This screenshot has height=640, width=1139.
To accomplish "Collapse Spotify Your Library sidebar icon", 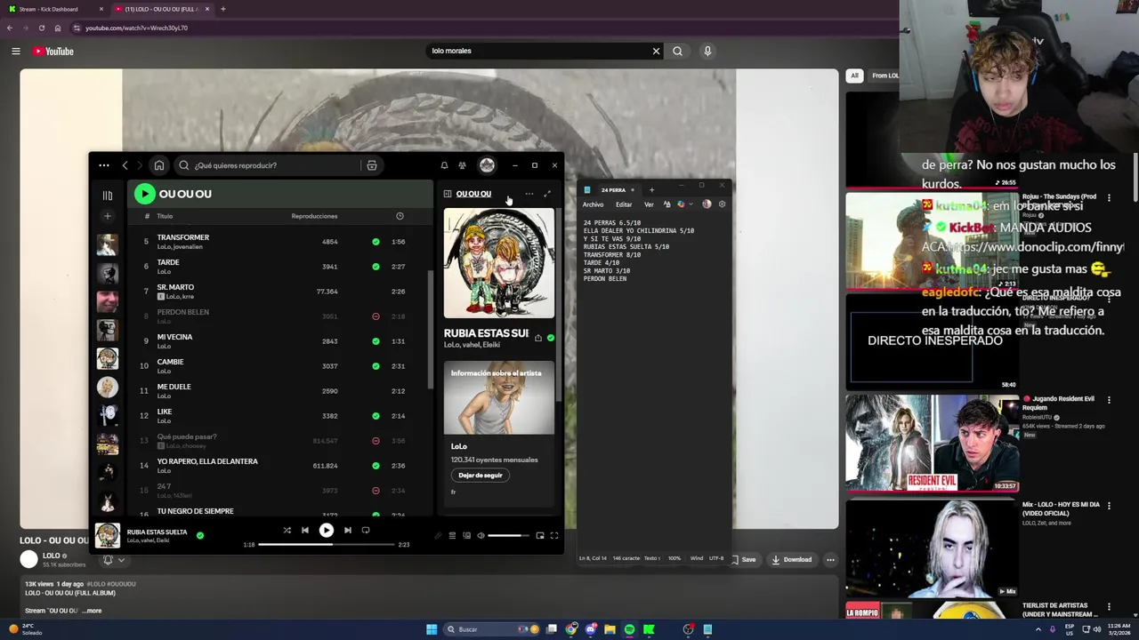I will tap(108, 196).
